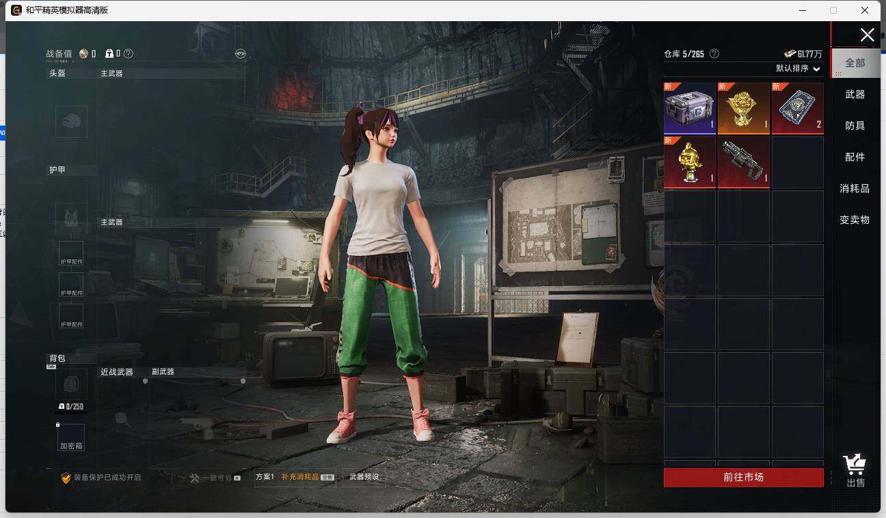The width and height of the screenshot is (886, 518).
Task: Switch to the 武器 category tab
Action: point(855,94)
